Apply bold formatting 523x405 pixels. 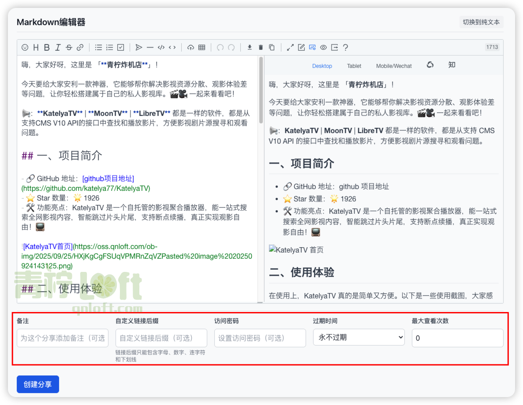47,47
